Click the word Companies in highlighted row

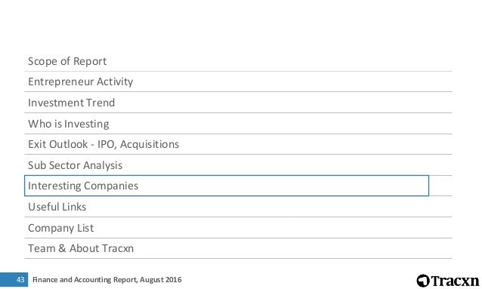pos(111,186)
